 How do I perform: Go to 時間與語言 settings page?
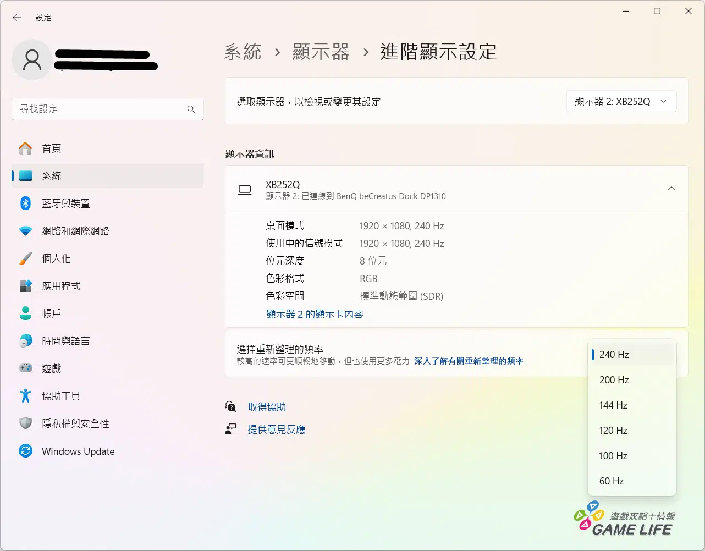point(65,341)
